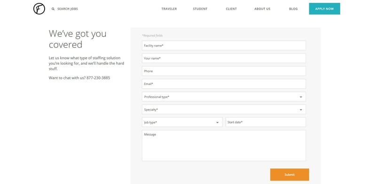Expand the Professional type dropdown
Screen dimensions: 369x184
(x=224, y=97)
